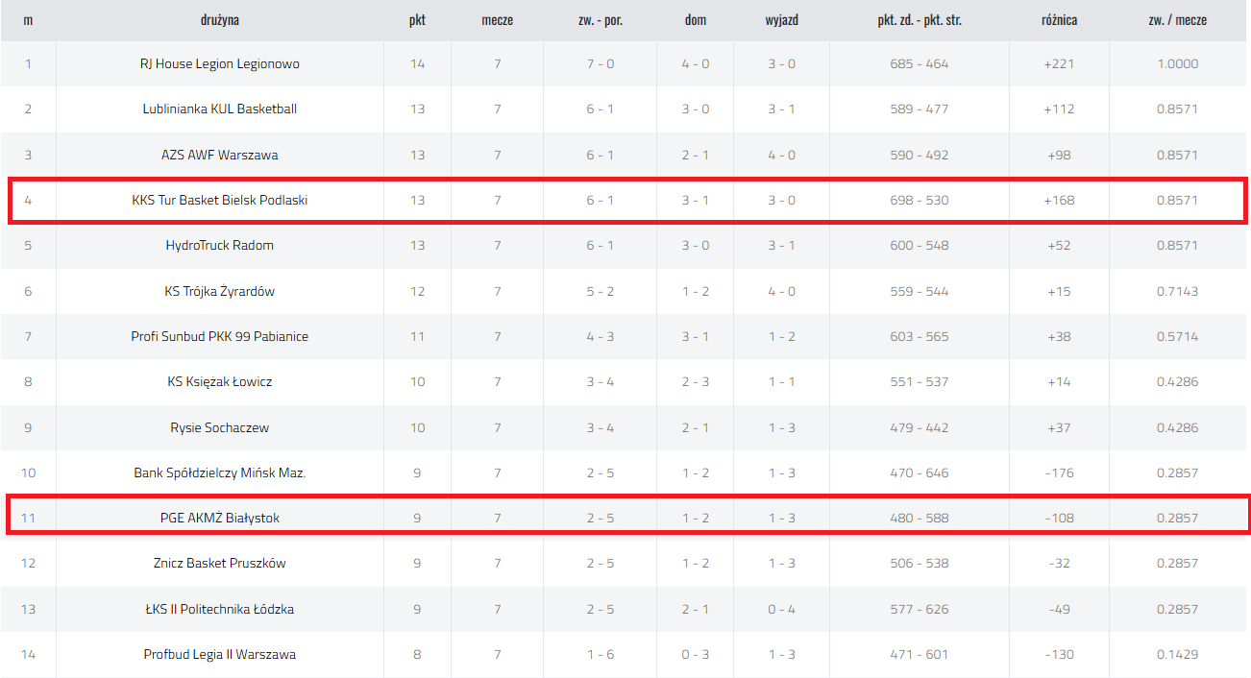Open AZS AWF Warszawa team page
1251x678 pixels.
tap(219, 155)
